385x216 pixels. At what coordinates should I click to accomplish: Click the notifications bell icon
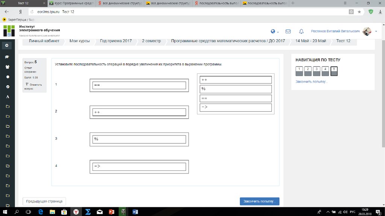coord(301,32)
